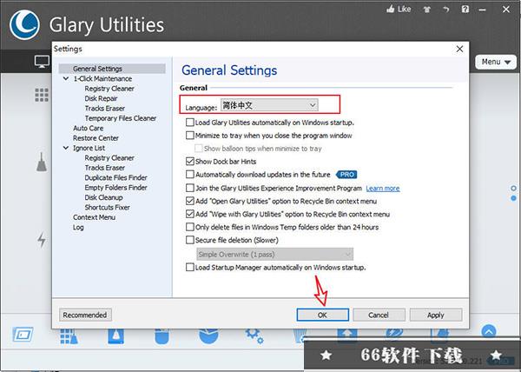This screenshot has width=521, height=372.
Task: Select 1-Click Maintenance tree item
Action: point(102,79)
